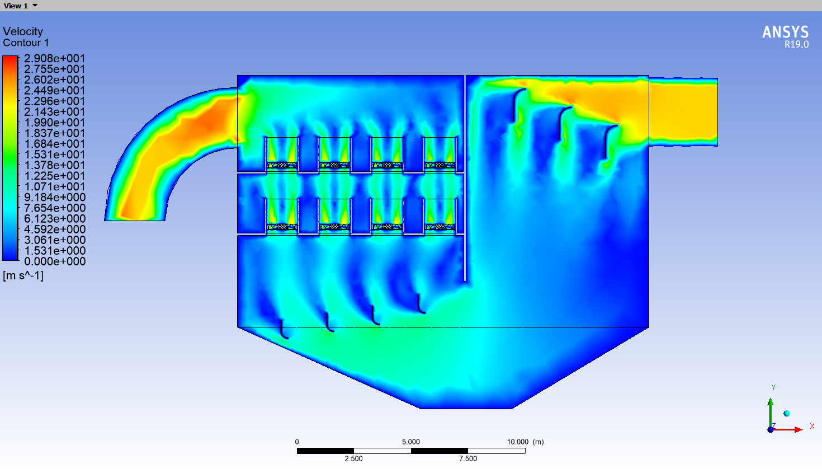The width and height of the screenshot is (822, 473).
Task: Pick the rectangular outlet duct on right
Action: coord(683,112)
